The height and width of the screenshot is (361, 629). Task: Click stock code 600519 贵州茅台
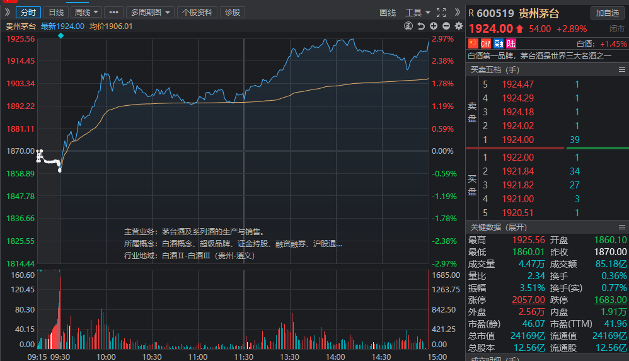(x=517, y=13)
